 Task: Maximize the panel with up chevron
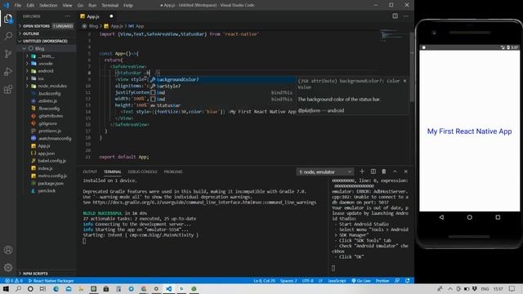(x=395, y=171)
